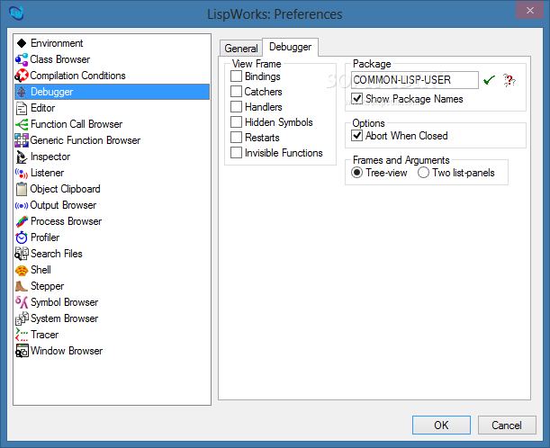Click the Editor document icon
Image resolution: width=550 pixels, height=448 pixels.
pos(22,108)
